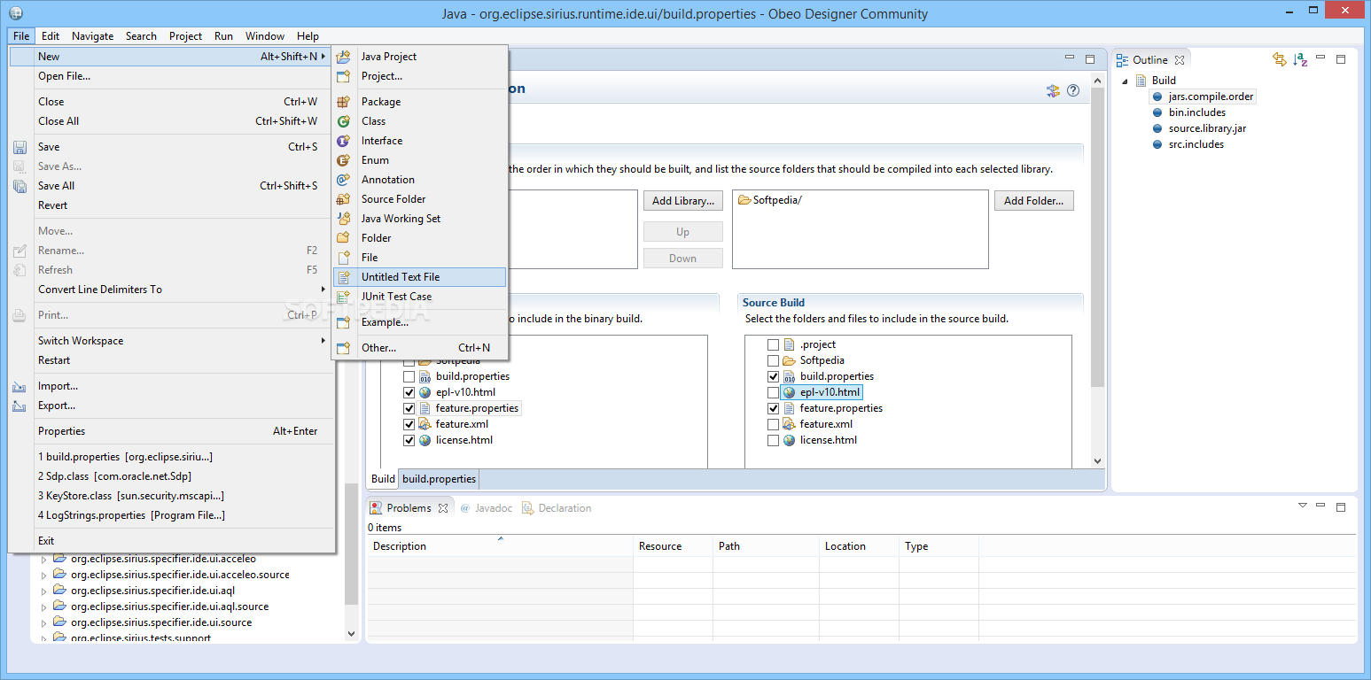Check epl-v10.html in the Source Build list
1371x680 pixels.
click(773, 392)
